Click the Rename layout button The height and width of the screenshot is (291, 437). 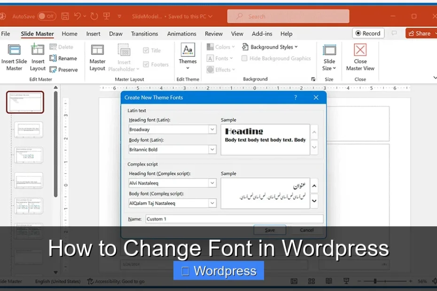pos(63,58)
